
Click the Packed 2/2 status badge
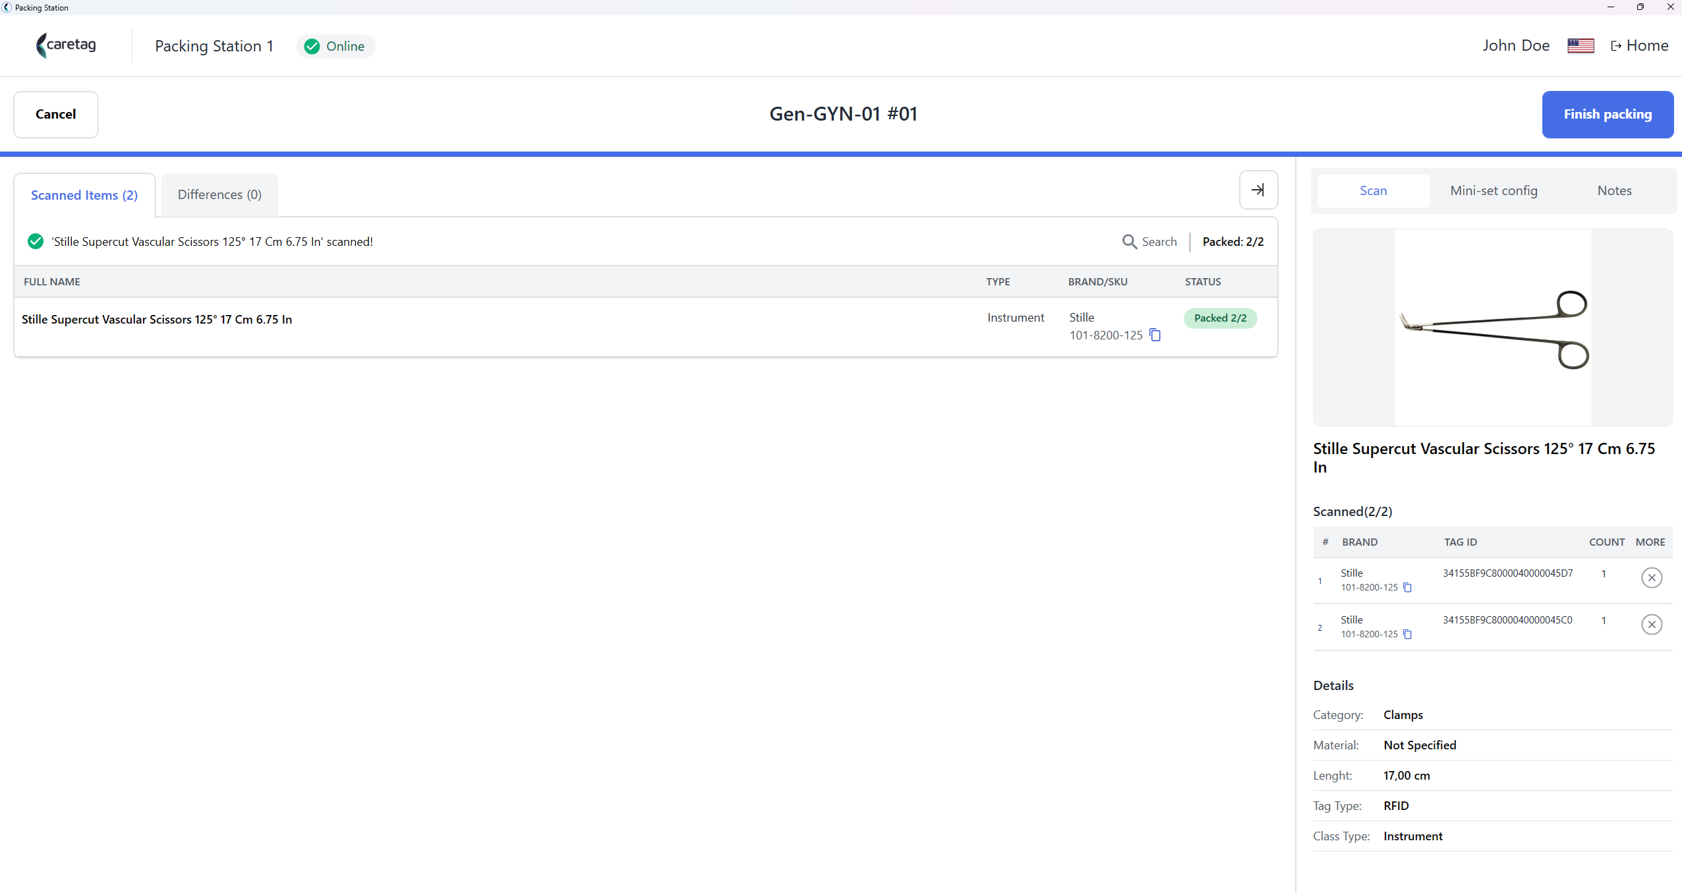coord(1220,318)
